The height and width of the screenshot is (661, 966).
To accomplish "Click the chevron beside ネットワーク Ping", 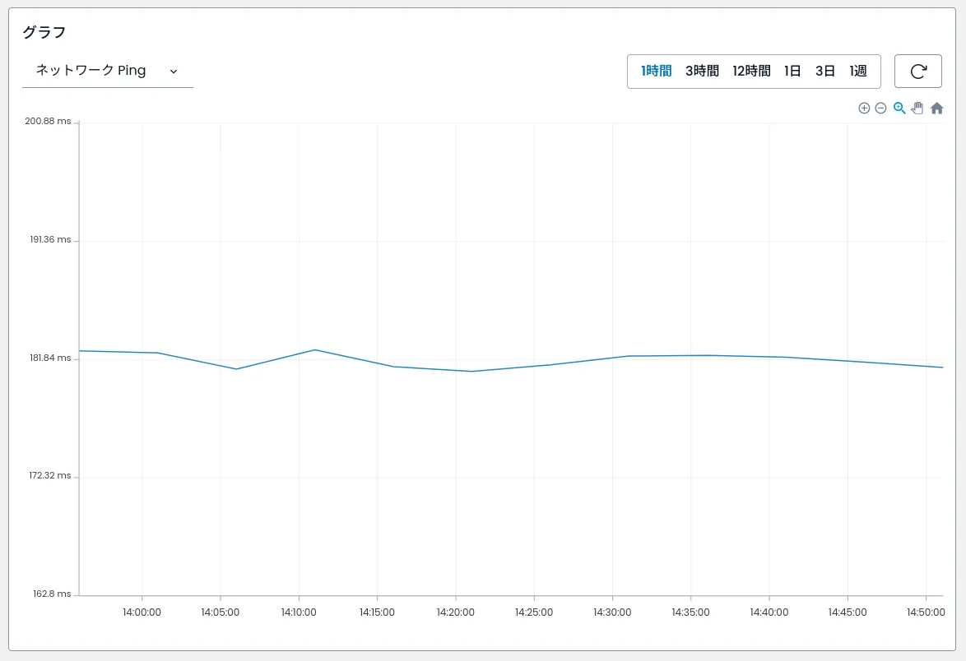I will pos(174,72).
